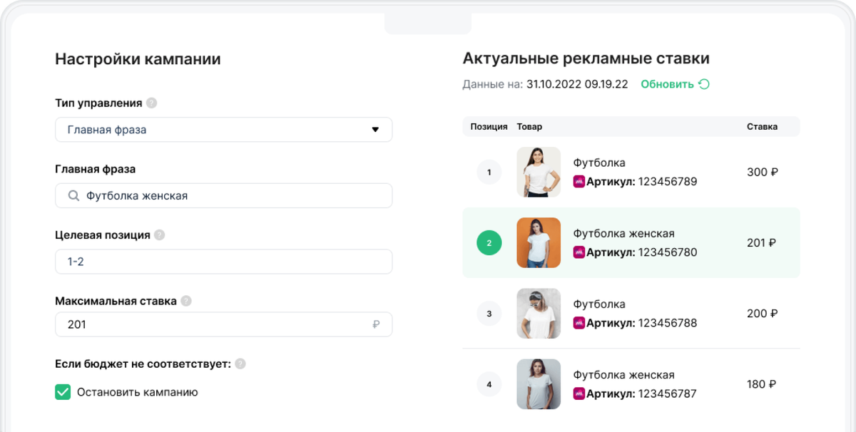Viewport: 856px width, 432px height.
Task: Click the 300 ₽ bid value
Action: coord(762,173)
